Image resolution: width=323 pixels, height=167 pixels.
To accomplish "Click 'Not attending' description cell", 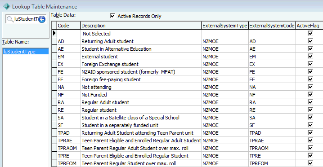I will [x=141, y=87].
